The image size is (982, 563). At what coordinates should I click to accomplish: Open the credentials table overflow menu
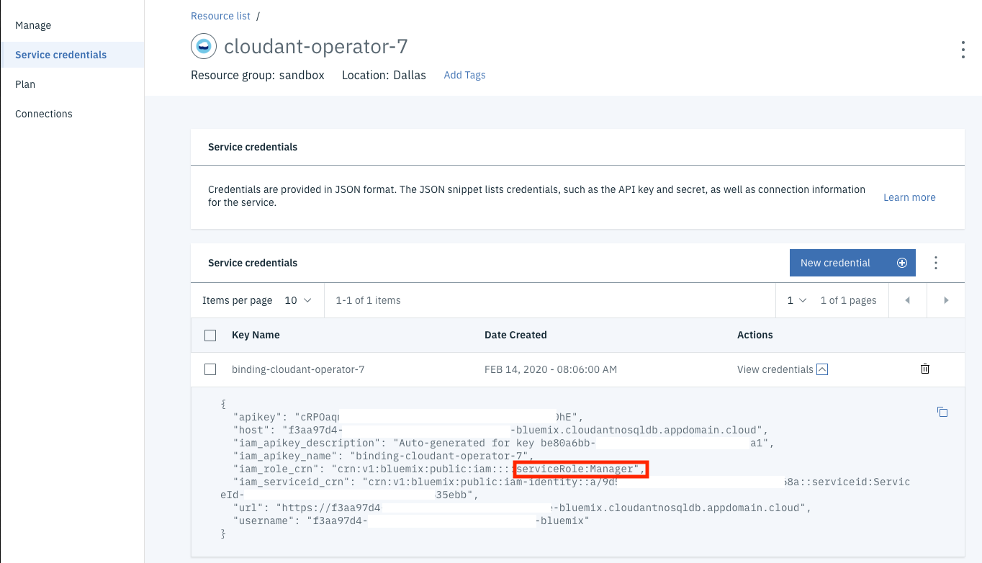936,263
